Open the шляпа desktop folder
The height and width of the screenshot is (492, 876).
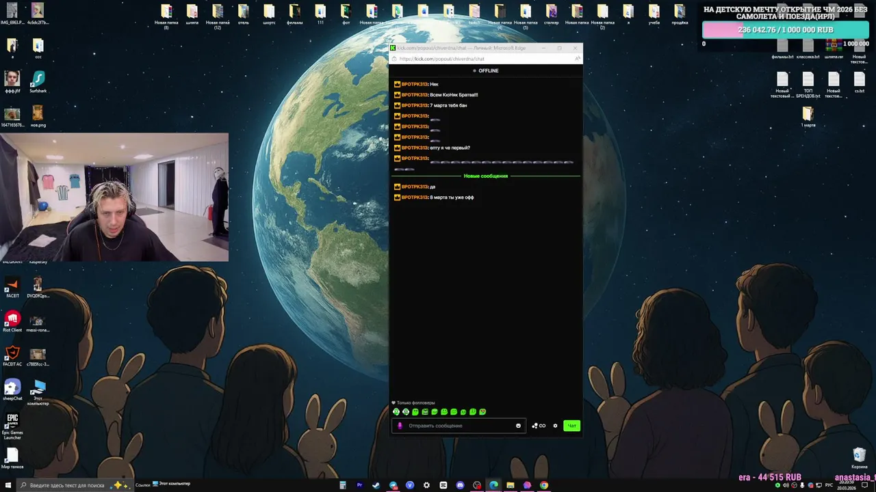(x=192, y=14)
